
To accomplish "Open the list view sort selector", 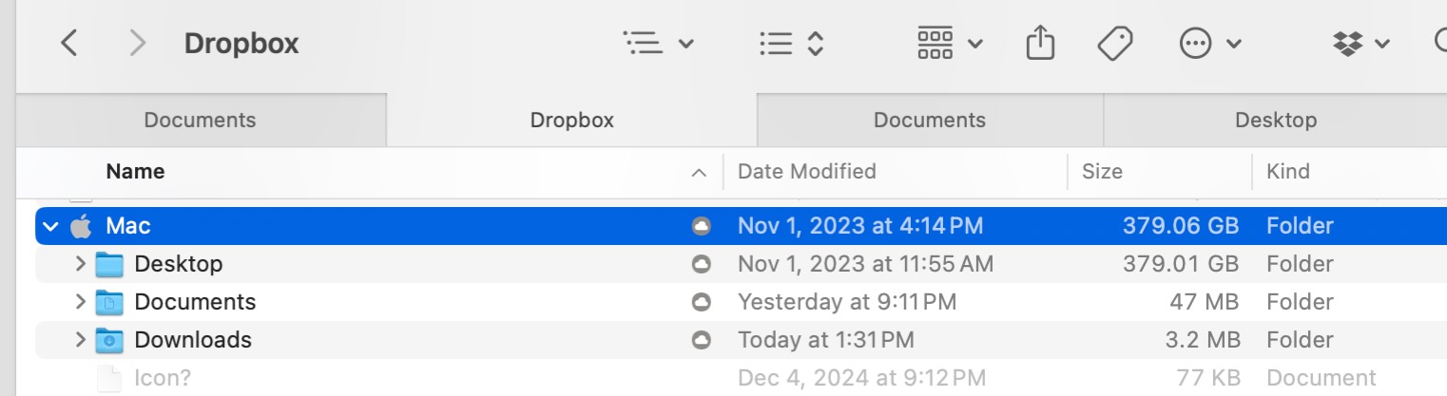I will (791, 44).
